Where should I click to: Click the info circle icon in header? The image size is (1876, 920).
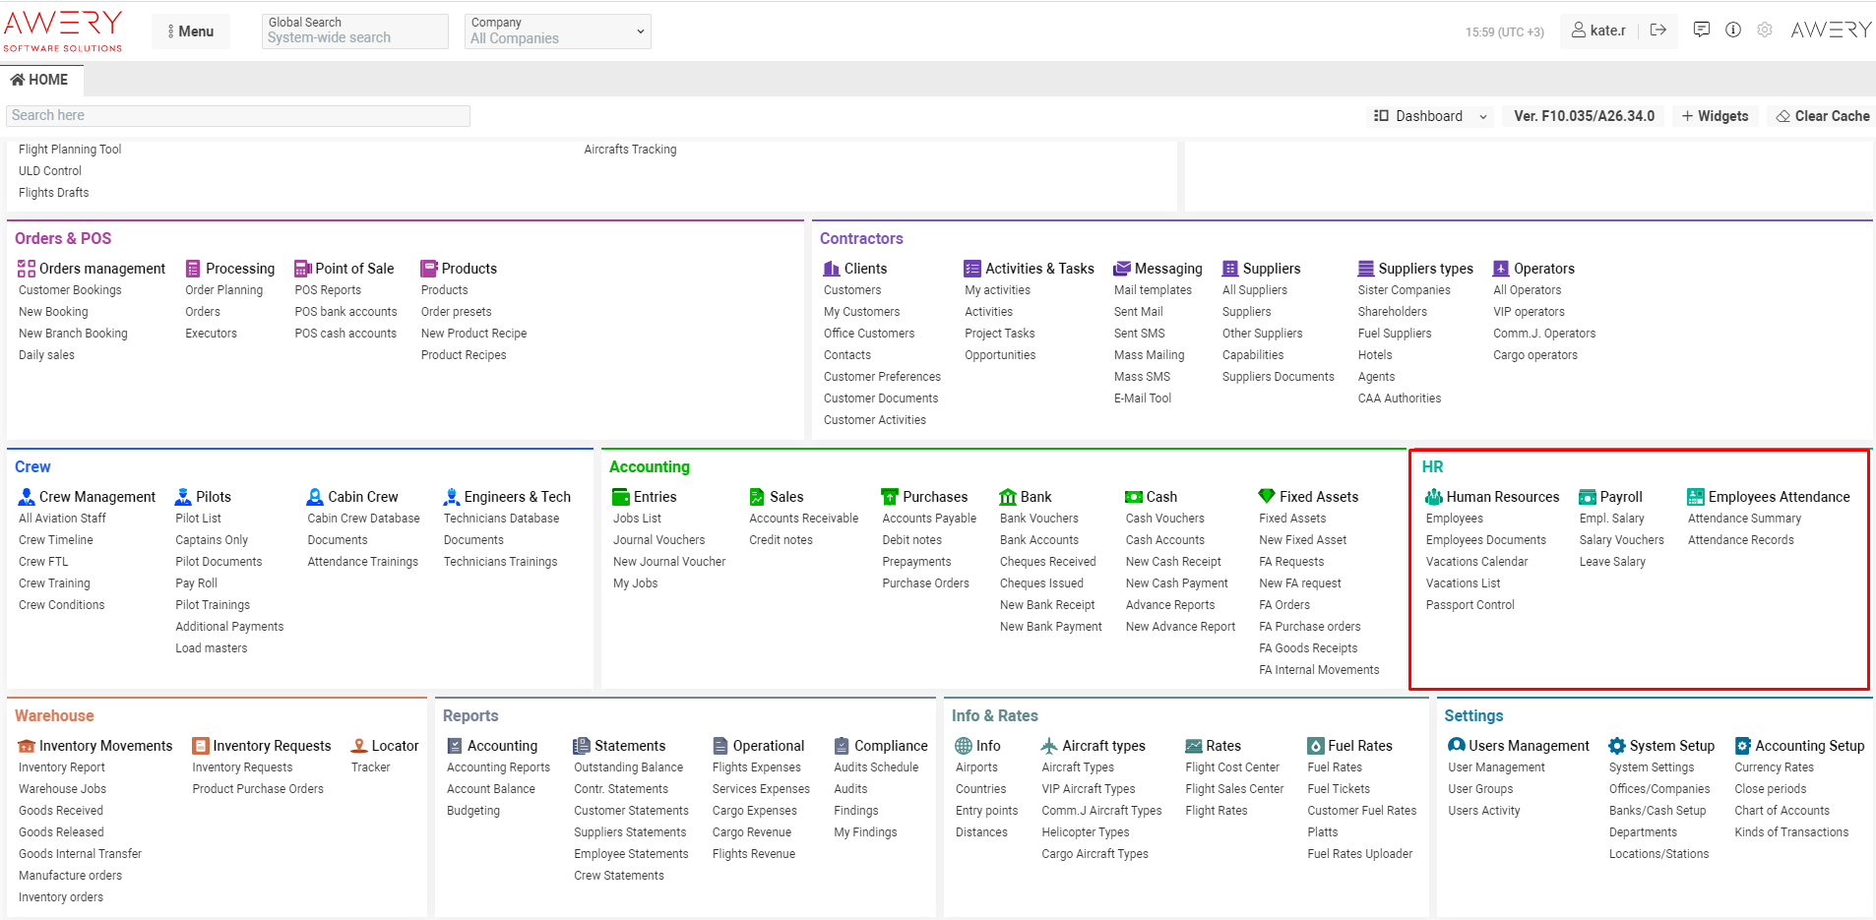[x=1733, y=31]
